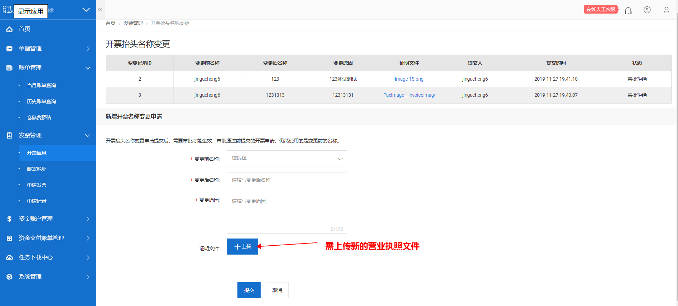Collapse the 账单管理 menu chevron
This screenshot has width=678, height=306.
[x=88, y=68]
